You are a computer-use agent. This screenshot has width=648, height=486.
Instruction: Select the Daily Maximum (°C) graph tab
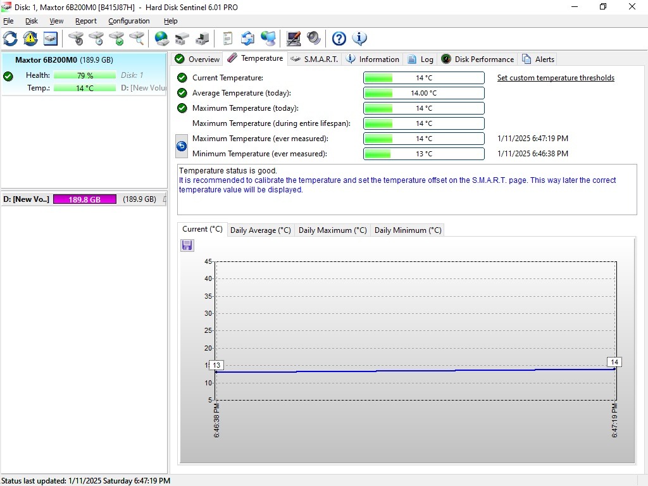[x=332, y=230]
